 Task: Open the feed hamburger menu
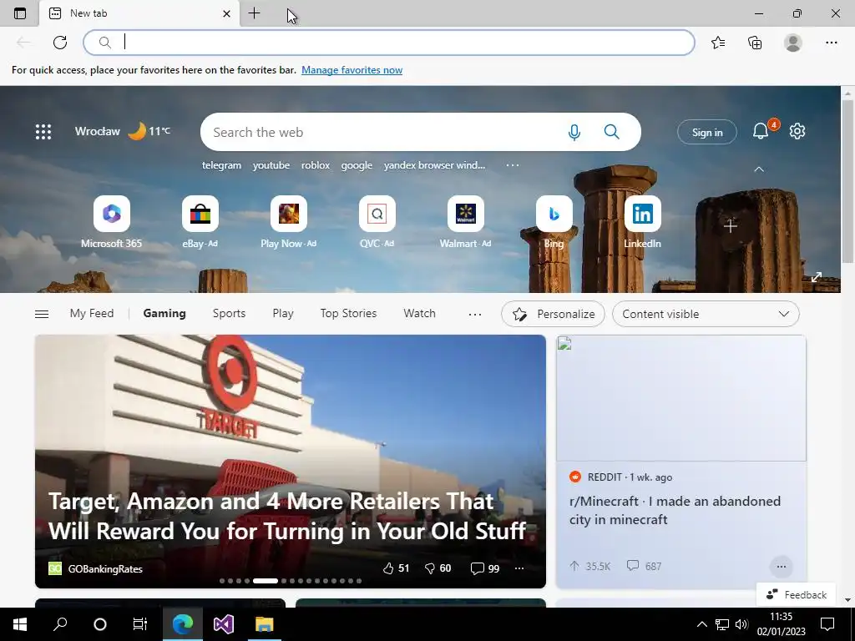[42, 314]
